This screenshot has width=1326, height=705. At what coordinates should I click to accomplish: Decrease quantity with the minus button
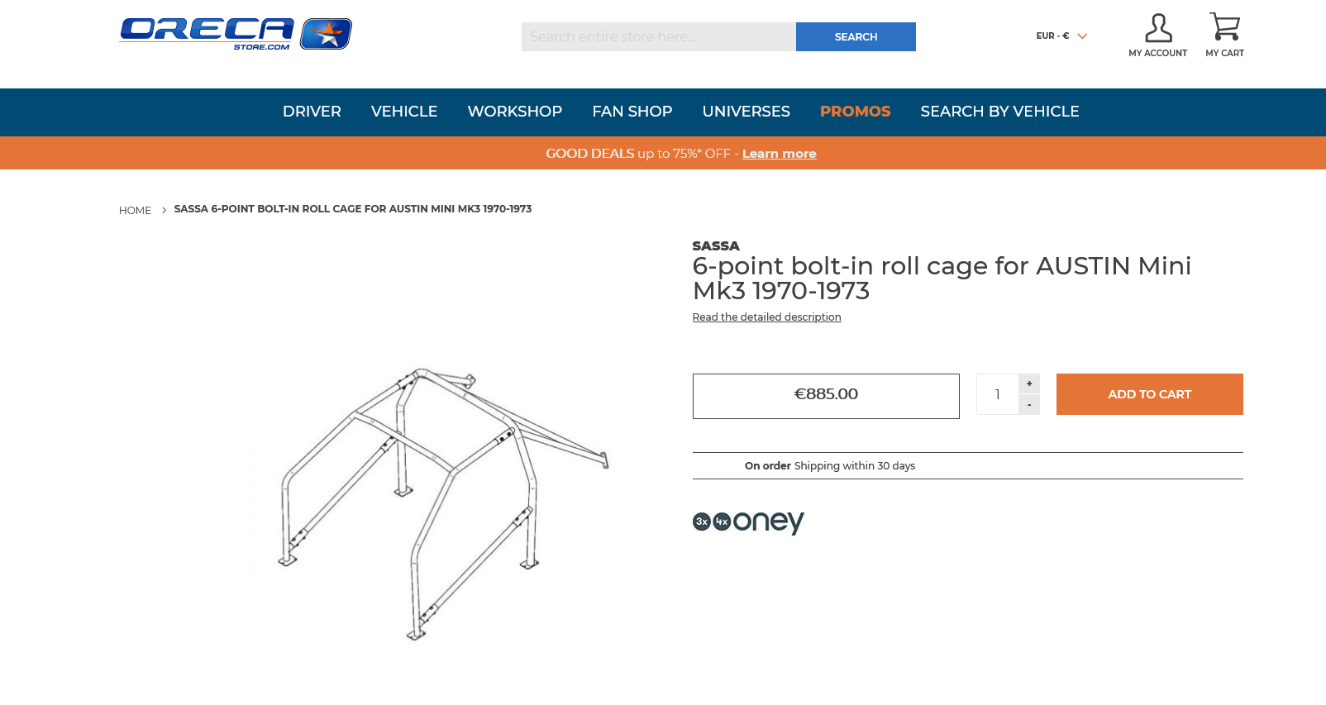[x=1029, y=405]
